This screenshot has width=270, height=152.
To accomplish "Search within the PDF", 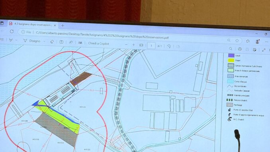I will click(231, 49).
